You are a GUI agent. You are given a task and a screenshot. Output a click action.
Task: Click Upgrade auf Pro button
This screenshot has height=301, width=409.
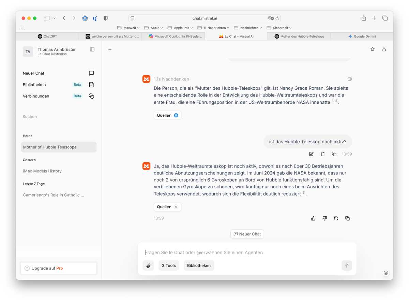[x=59, y=268]
